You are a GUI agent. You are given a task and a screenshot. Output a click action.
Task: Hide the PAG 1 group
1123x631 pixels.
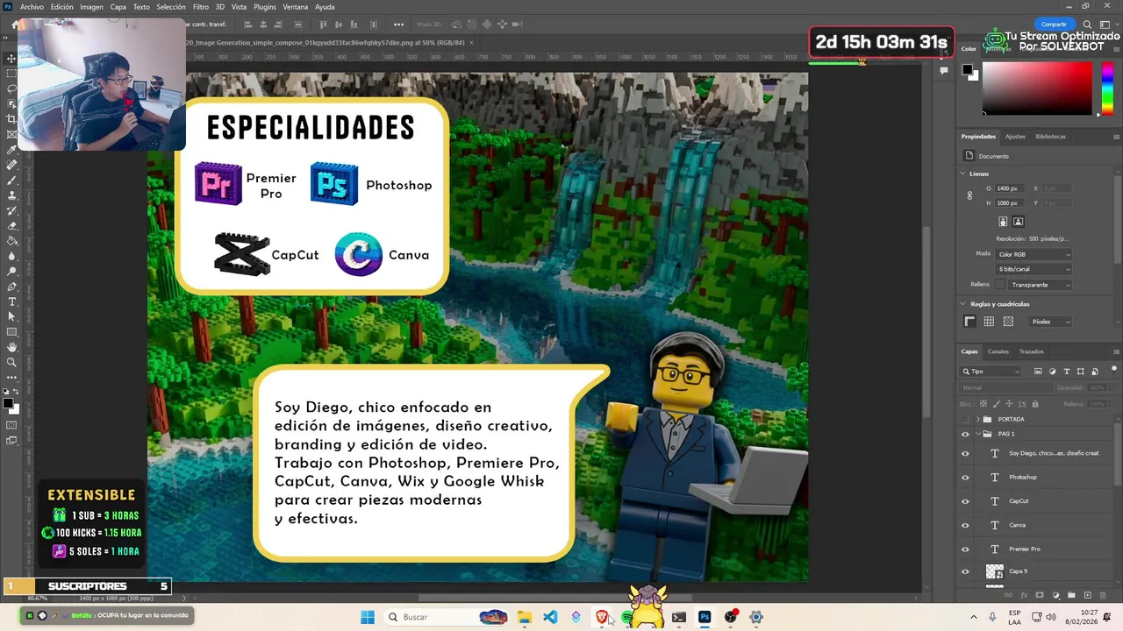(965, 434)
